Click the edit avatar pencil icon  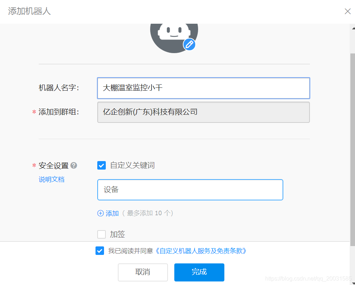(x=189, y=44)
